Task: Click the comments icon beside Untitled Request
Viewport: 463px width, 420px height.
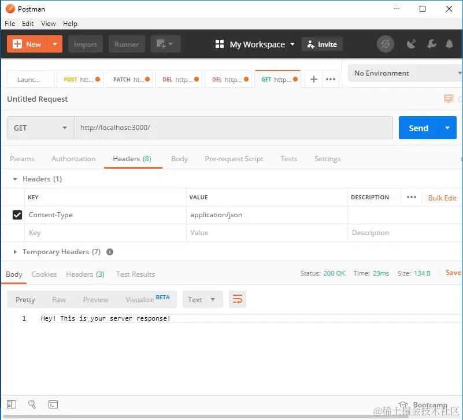Action: [448, 99]
